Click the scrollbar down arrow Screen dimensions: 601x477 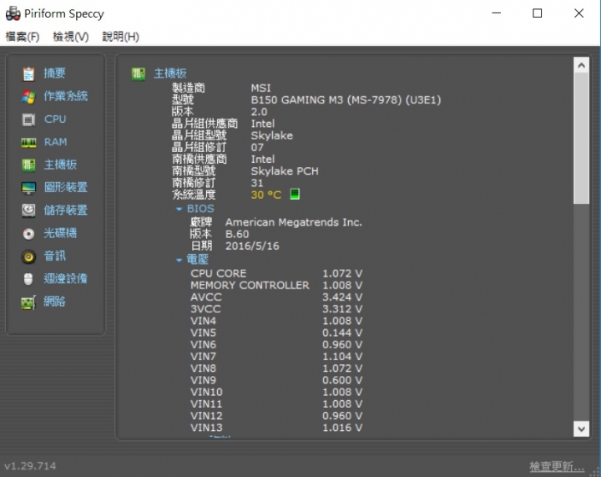coord(581,429)
